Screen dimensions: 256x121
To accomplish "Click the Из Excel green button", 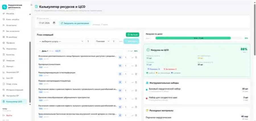I will 132,35.
